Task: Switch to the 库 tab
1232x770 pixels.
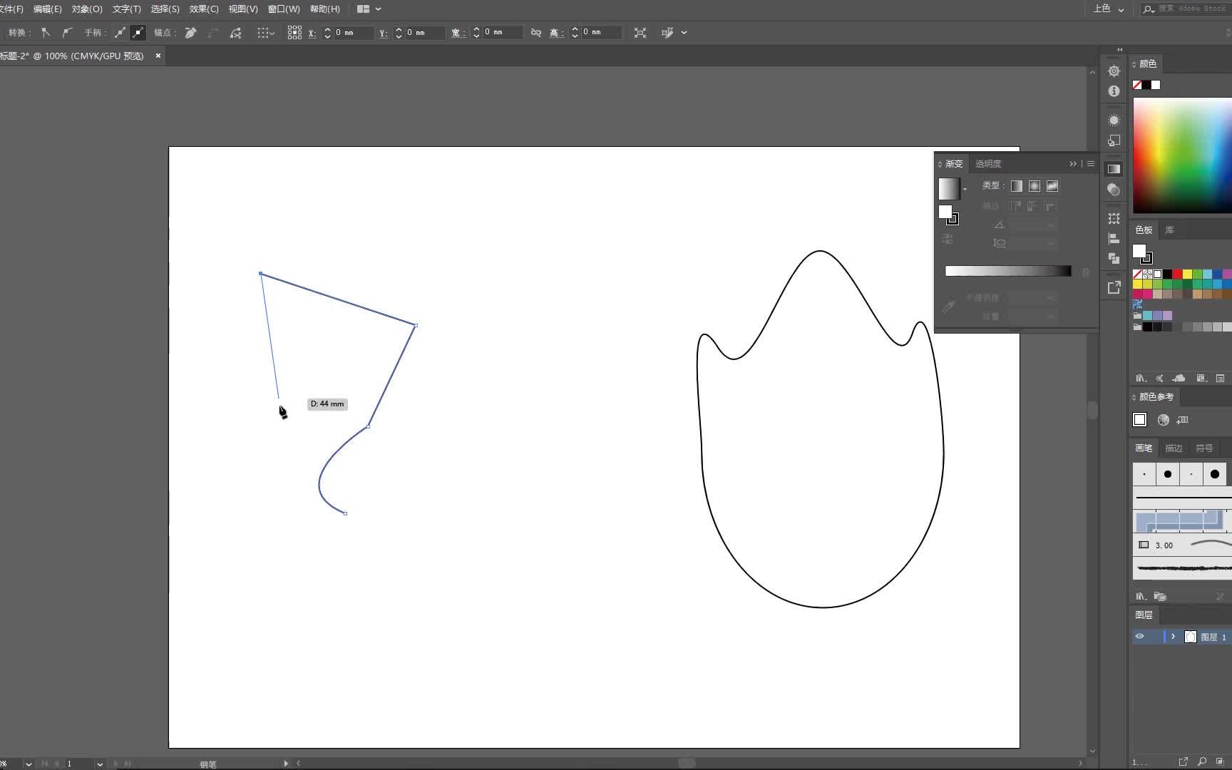Action: click(x=1169, y=230)
